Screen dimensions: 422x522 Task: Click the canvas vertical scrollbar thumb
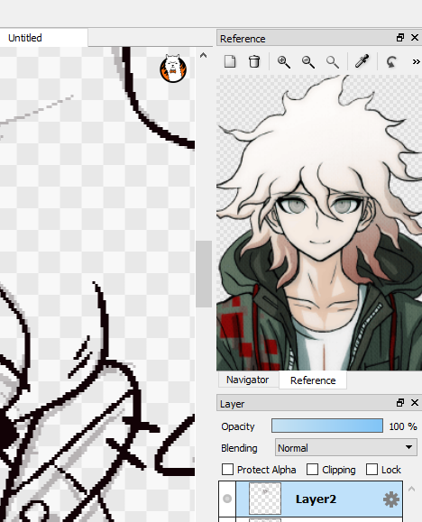(204, 274)
